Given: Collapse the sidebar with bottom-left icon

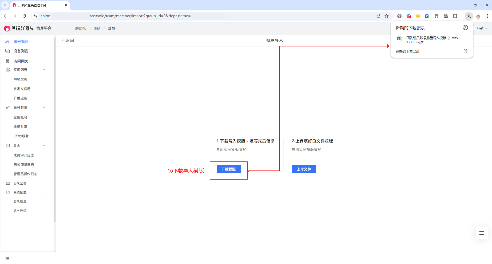Looking at the screenshot, I should (7, 259).
